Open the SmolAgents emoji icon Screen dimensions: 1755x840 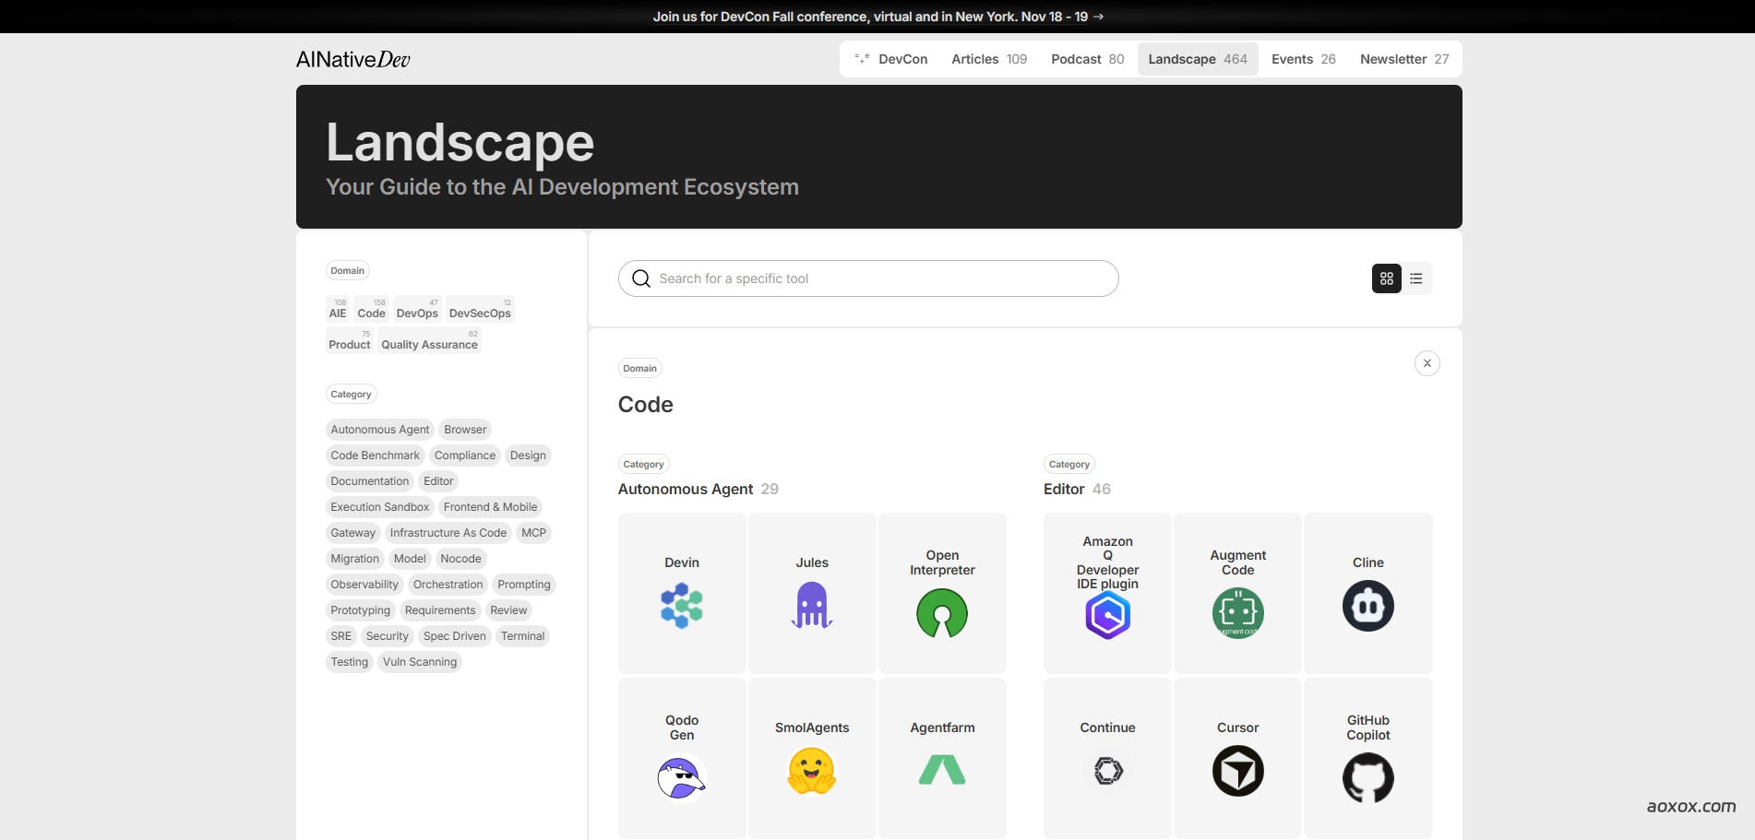[812, 771]
